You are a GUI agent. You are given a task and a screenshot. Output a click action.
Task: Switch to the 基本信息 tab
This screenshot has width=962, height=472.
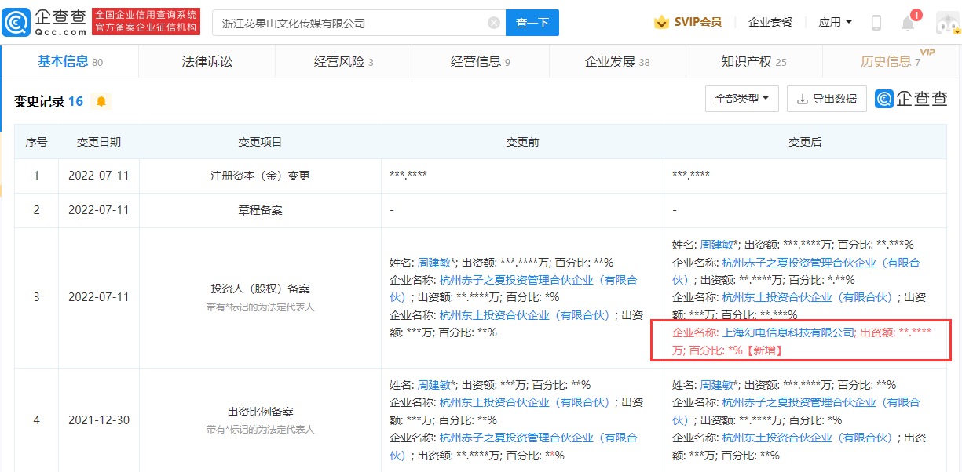point(71,61)
